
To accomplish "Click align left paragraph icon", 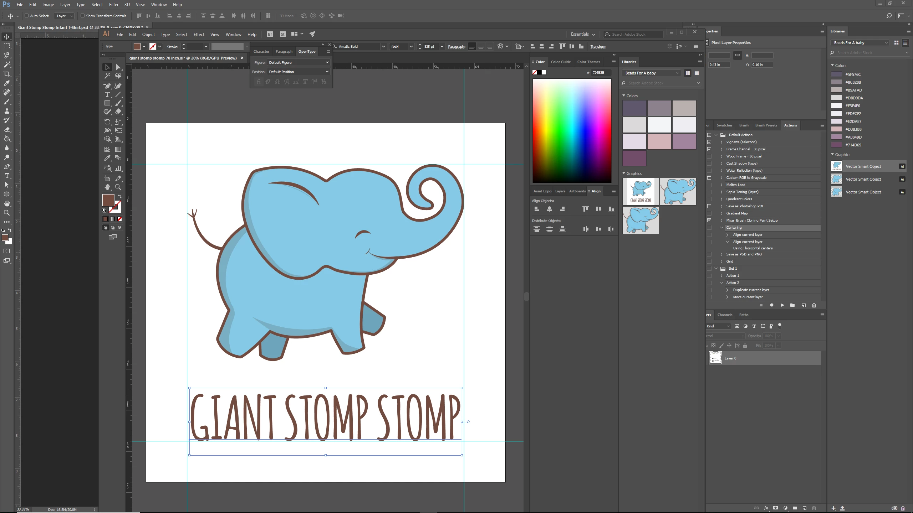I will 472,46.
